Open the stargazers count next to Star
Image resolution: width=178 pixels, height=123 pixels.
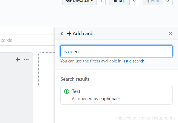click(134, 1)
